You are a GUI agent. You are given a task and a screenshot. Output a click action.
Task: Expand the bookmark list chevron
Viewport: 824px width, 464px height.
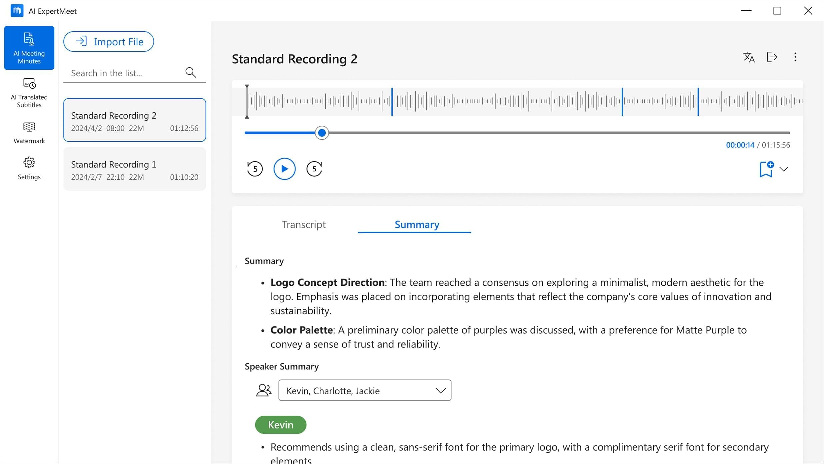coord(784,169)
